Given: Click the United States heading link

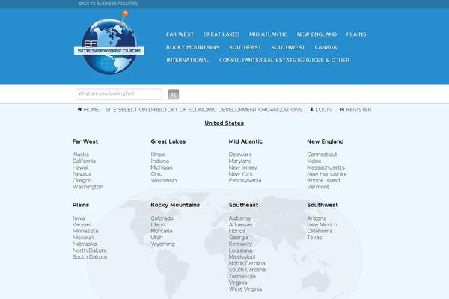Looking at the screenshot, I should click(x=224, y=123).
